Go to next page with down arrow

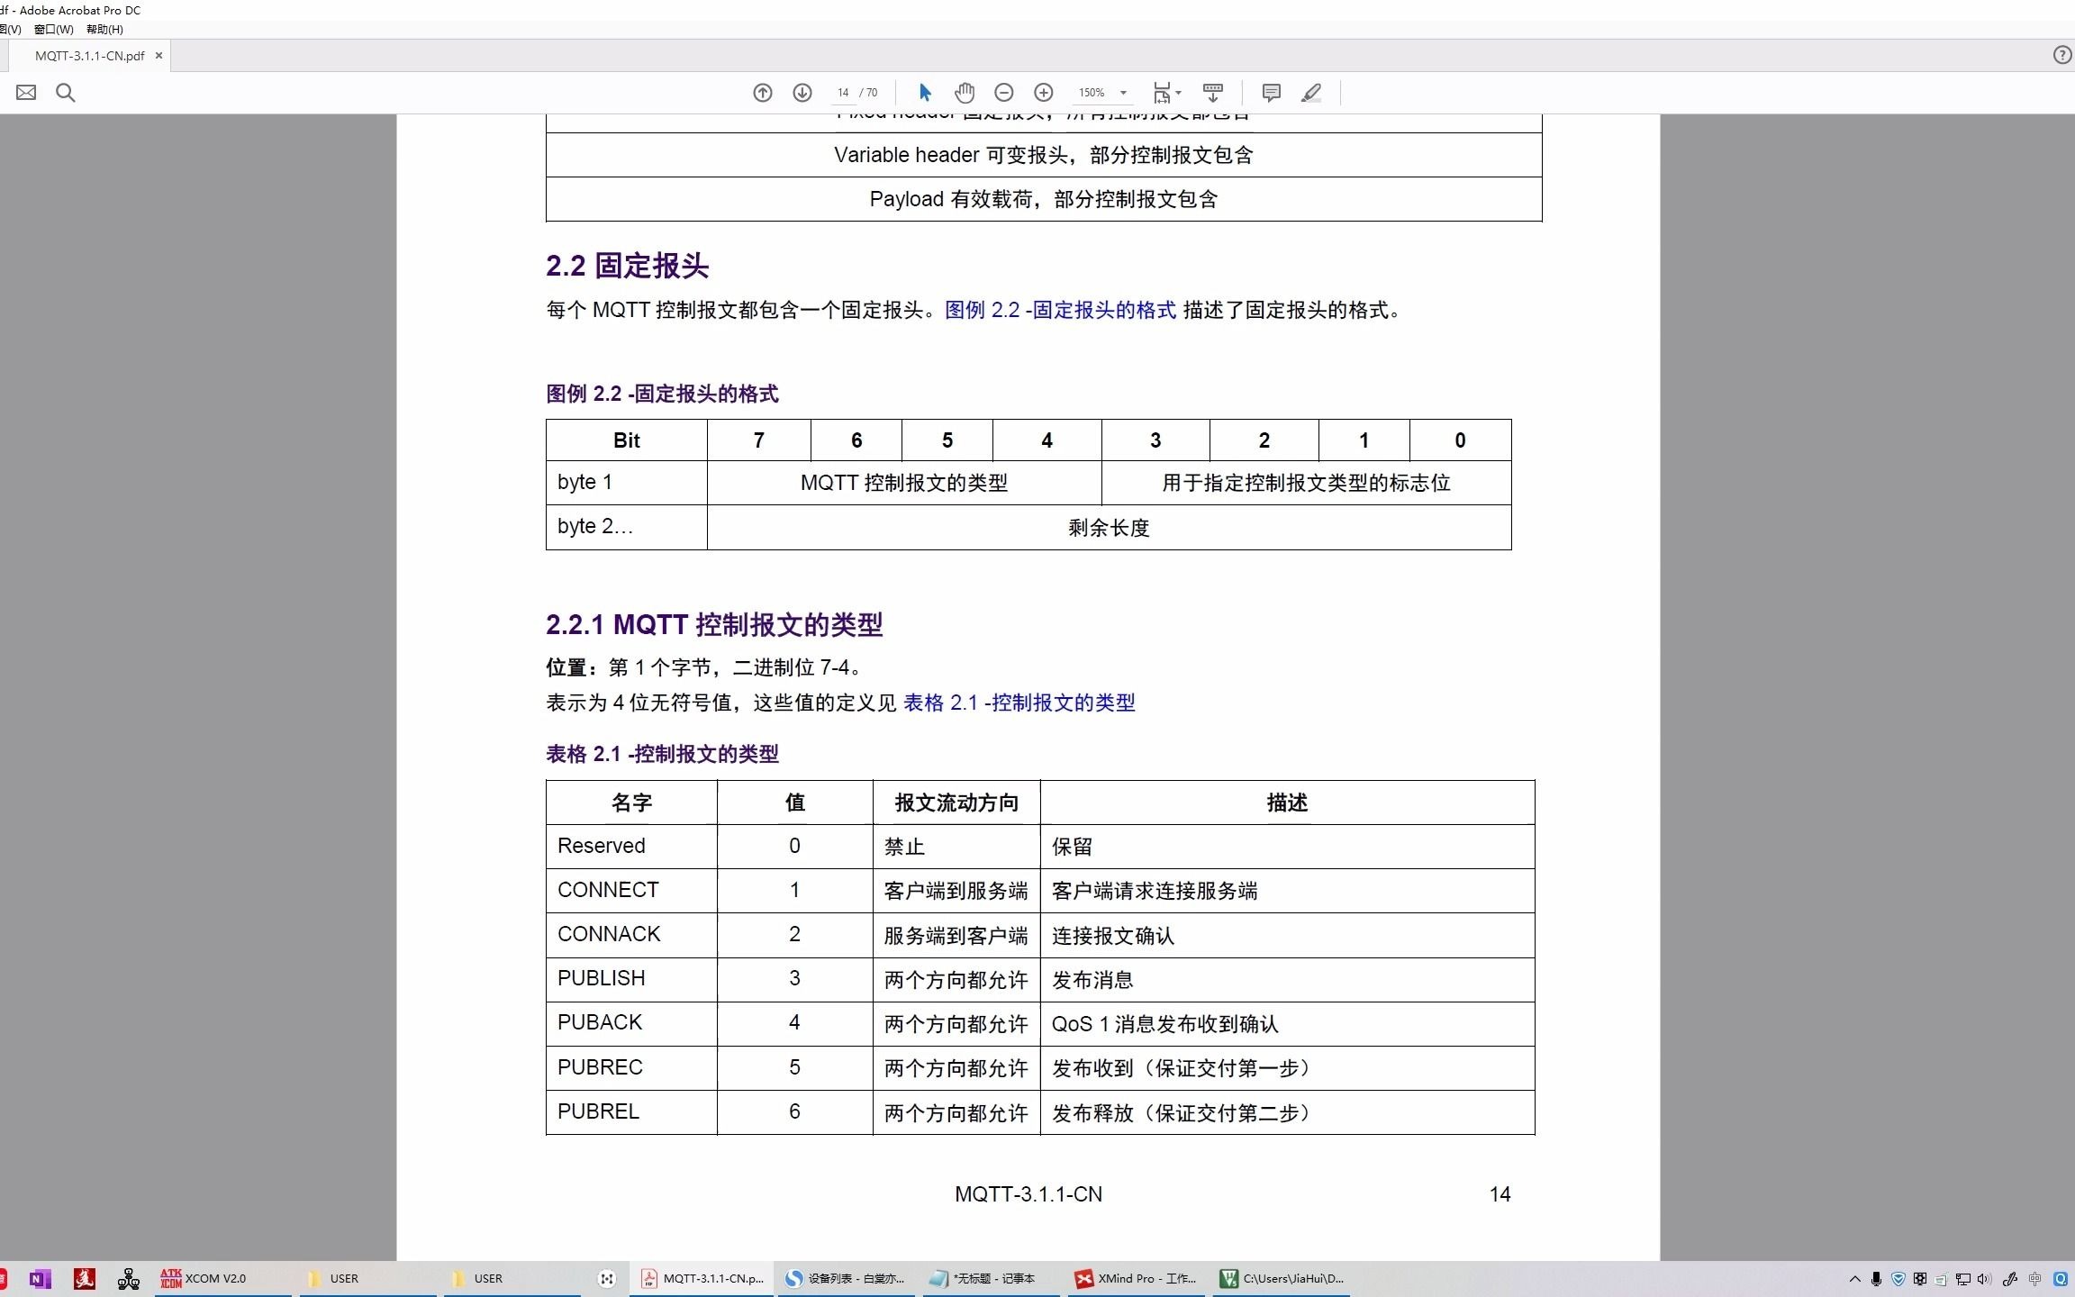coord(802,93)
